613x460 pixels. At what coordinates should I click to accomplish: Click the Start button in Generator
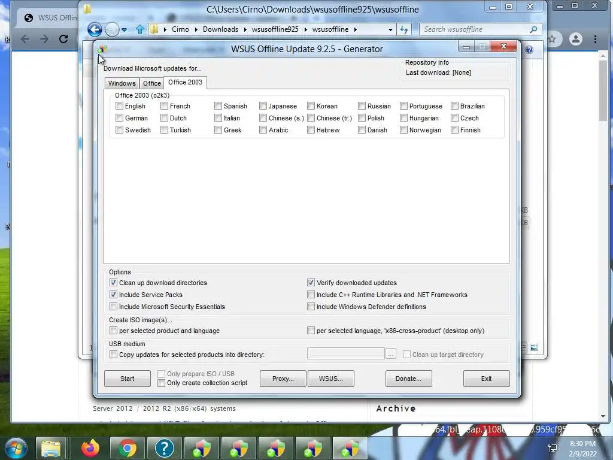click(127, 379)
